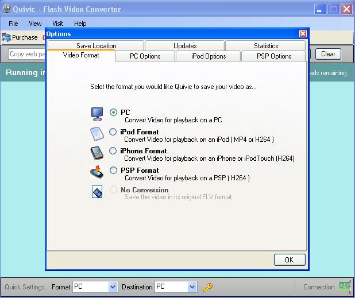Open settings with the wrench icon
Image resolution: width=355 pixels, height=298 pixels.
pos(207,287)
